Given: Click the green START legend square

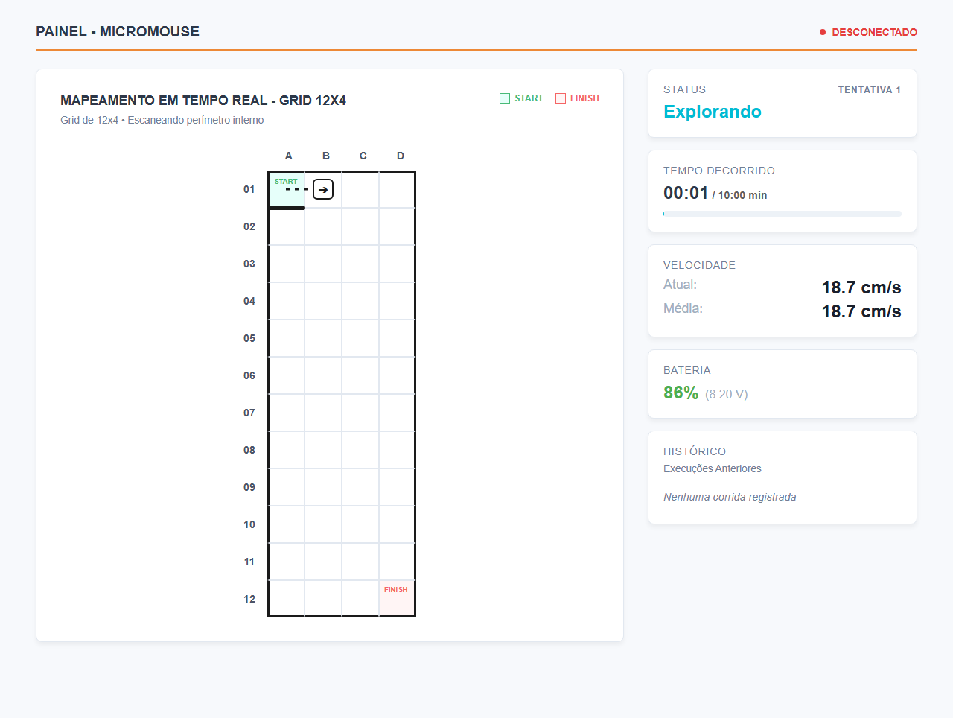Looking at the screenshot, I should [x=505, y=98].
